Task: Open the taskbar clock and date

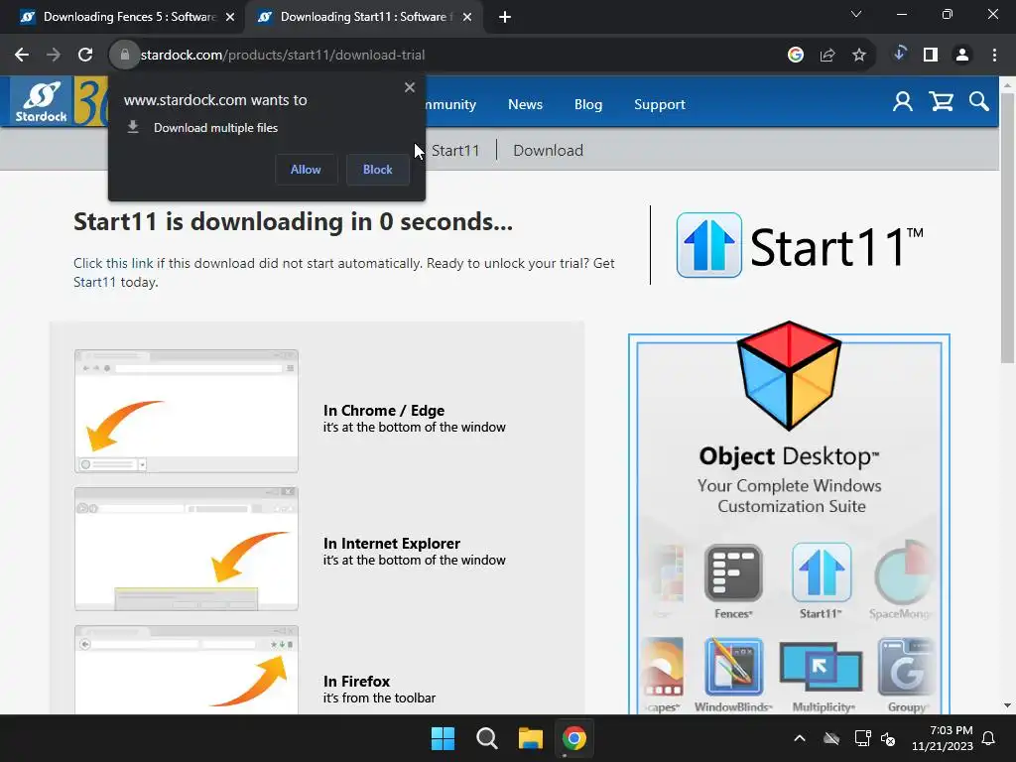Action: (x=943, y=738)
